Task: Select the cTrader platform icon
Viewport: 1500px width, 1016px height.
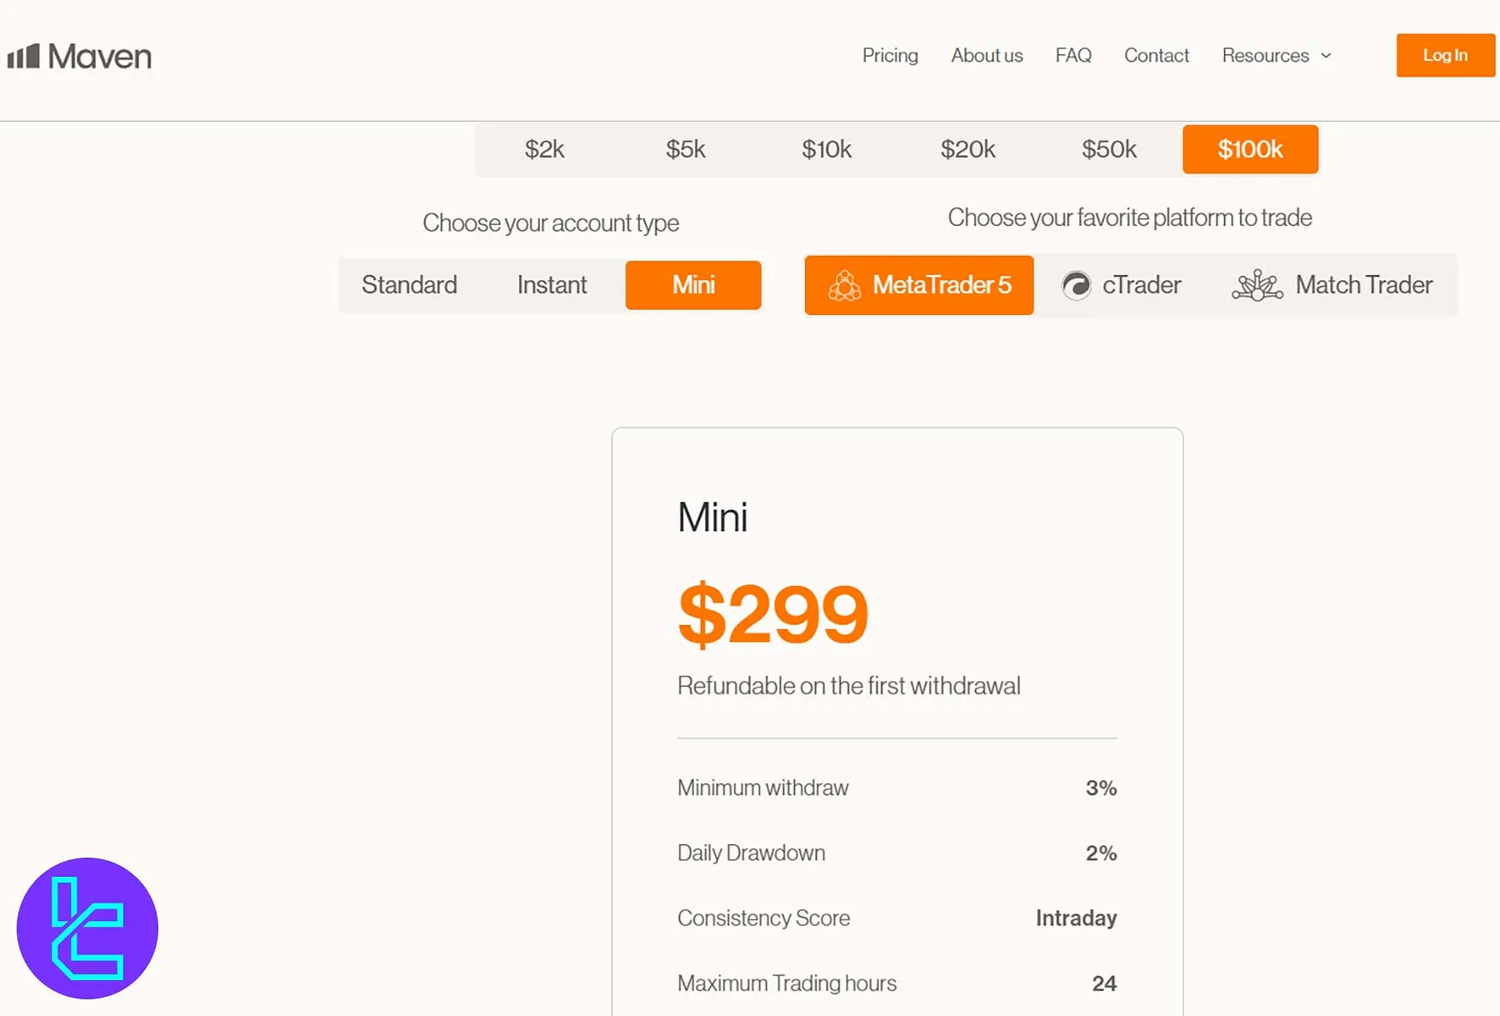Action: click(1077, 285)
